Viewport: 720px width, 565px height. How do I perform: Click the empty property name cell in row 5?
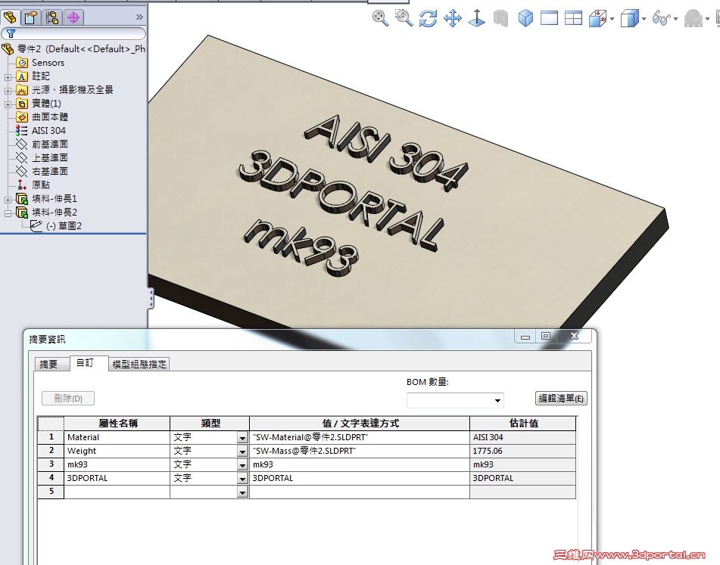click(117, 492)
